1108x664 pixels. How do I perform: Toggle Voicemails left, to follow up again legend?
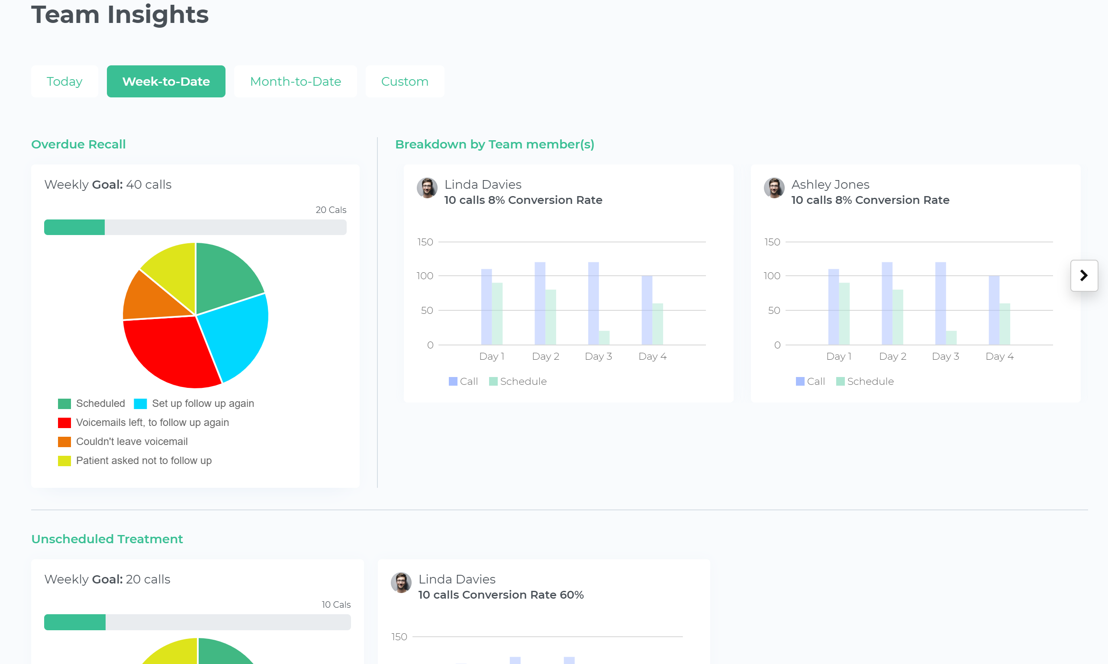pyautogui.click(x=144, y=423)
